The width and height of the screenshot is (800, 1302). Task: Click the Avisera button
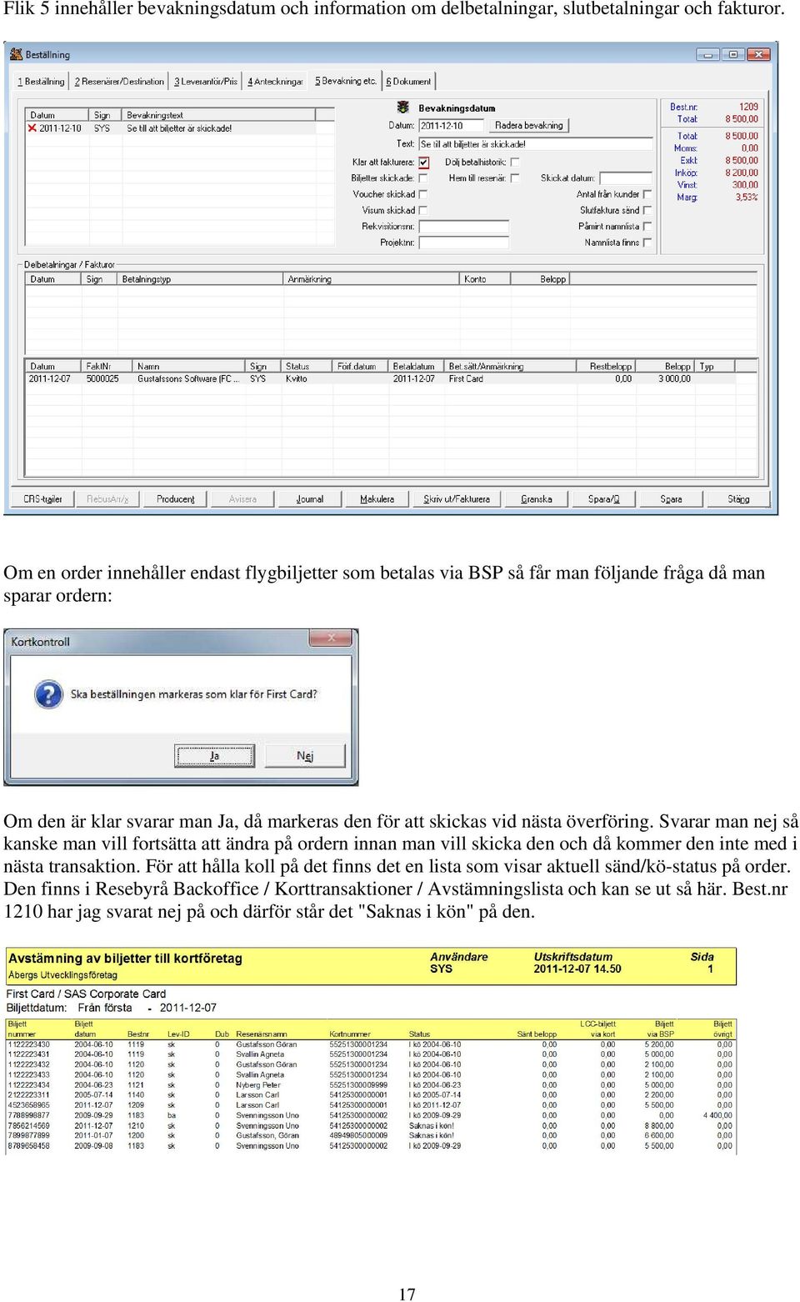242,498
